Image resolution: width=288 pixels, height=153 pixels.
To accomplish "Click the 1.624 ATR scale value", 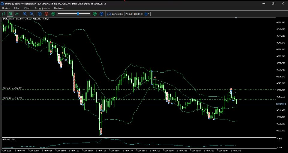I will tap(279, 147).
